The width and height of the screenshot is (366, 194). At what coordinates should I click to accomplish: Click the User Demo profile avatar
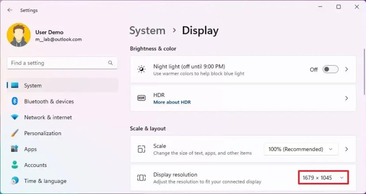point(19,35)
